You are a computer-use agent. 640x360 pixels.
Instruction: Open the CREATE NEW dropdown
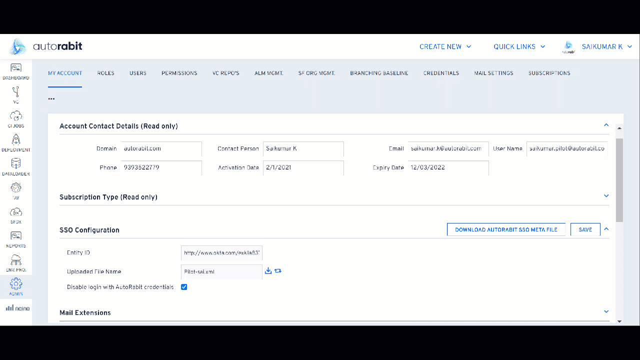[444, 46]
